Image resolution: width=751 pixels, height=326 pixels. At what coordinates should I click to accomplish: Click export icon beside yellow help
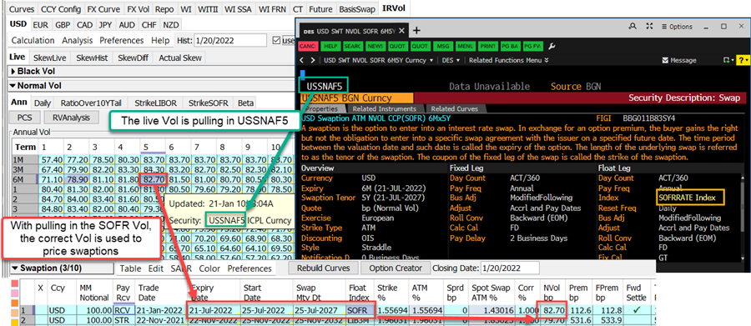click(x=729, y=60)
